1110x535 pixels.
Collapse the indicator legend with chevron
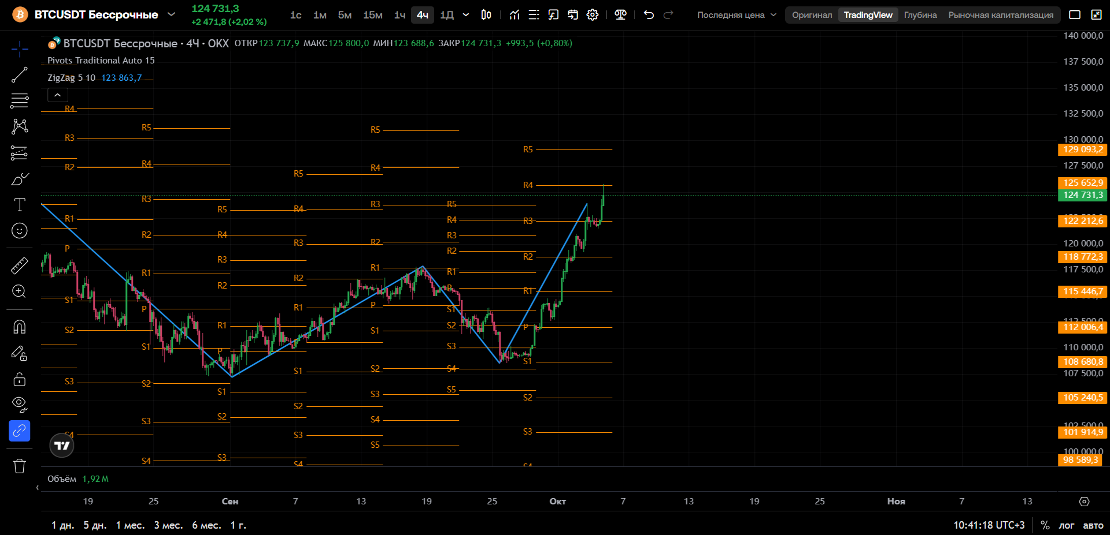[x=58, y=95]
